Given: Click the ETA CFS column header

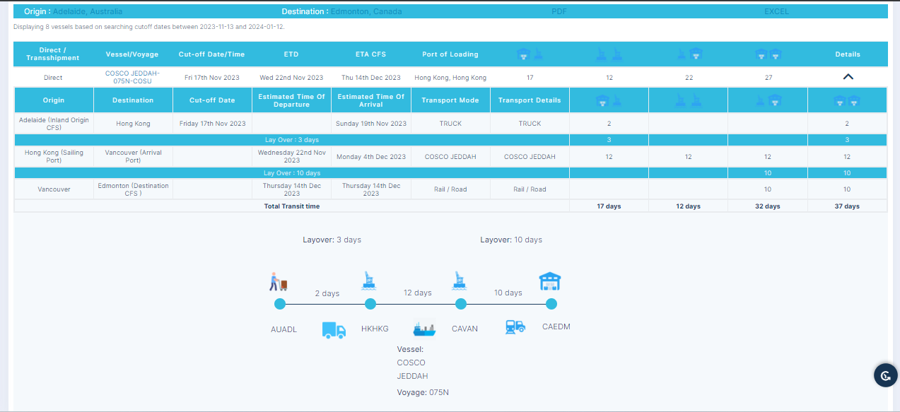Looking at the screenshot, I should pos(370,54).
